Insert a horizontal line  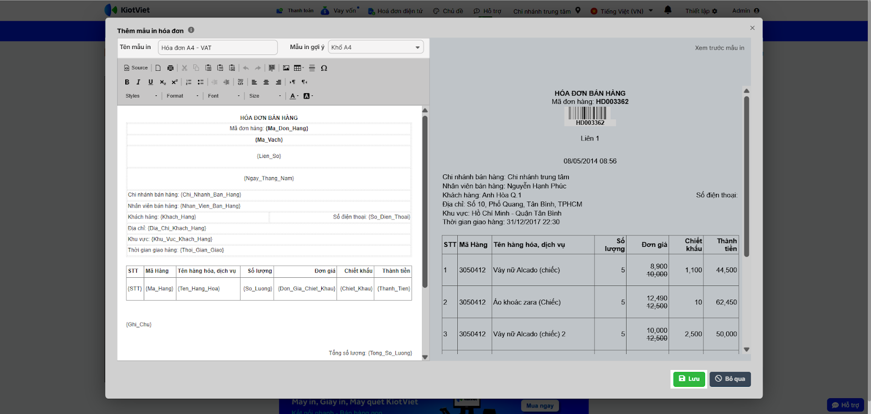pyautogui.click(x=312, y=68)
